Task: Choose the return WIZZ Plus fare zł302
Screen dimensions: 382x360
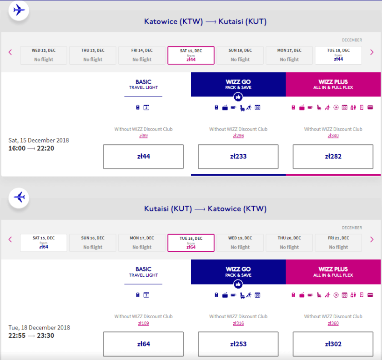Action: point(333,344)
